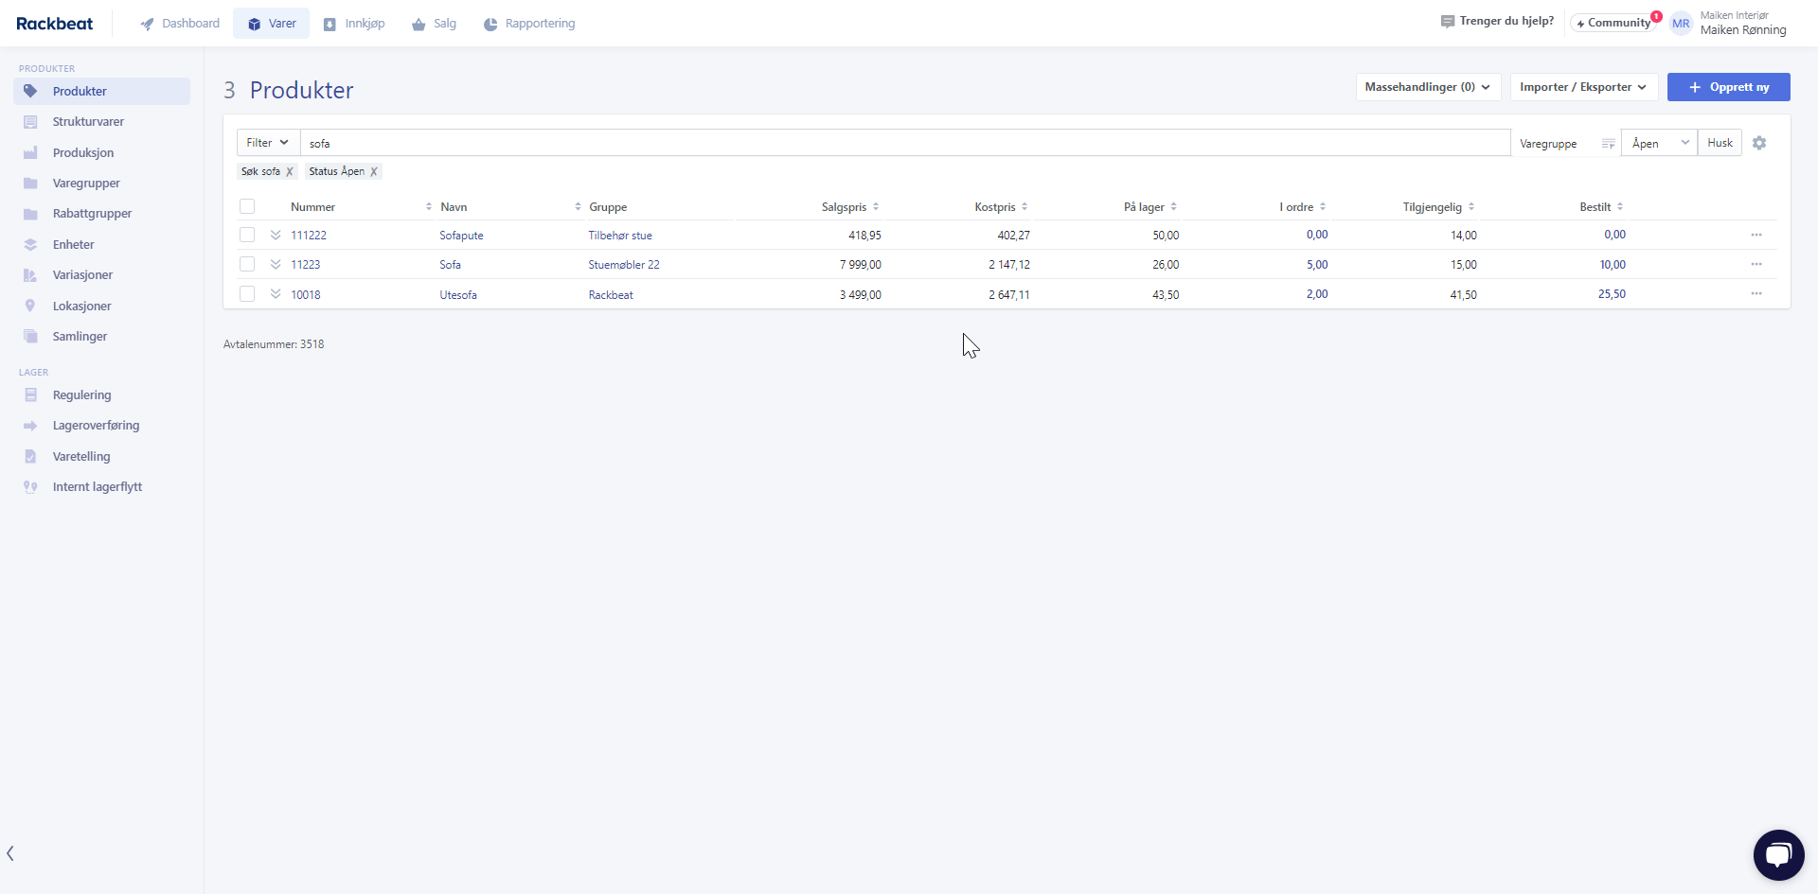Select Lageroverføring under Lager
Viewport: 1818px width, 894px height.
point(96,425)
